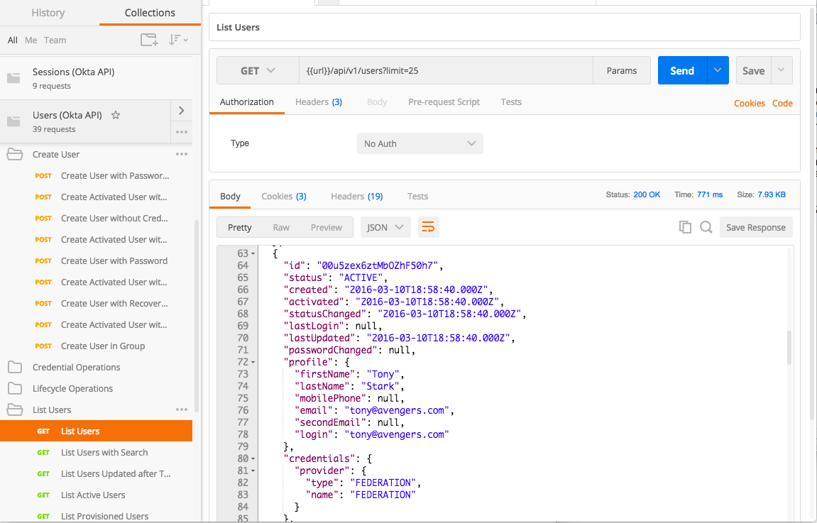Click the Save Response button
Viewport: 817px width, 523px height.
tap(755, 227)
